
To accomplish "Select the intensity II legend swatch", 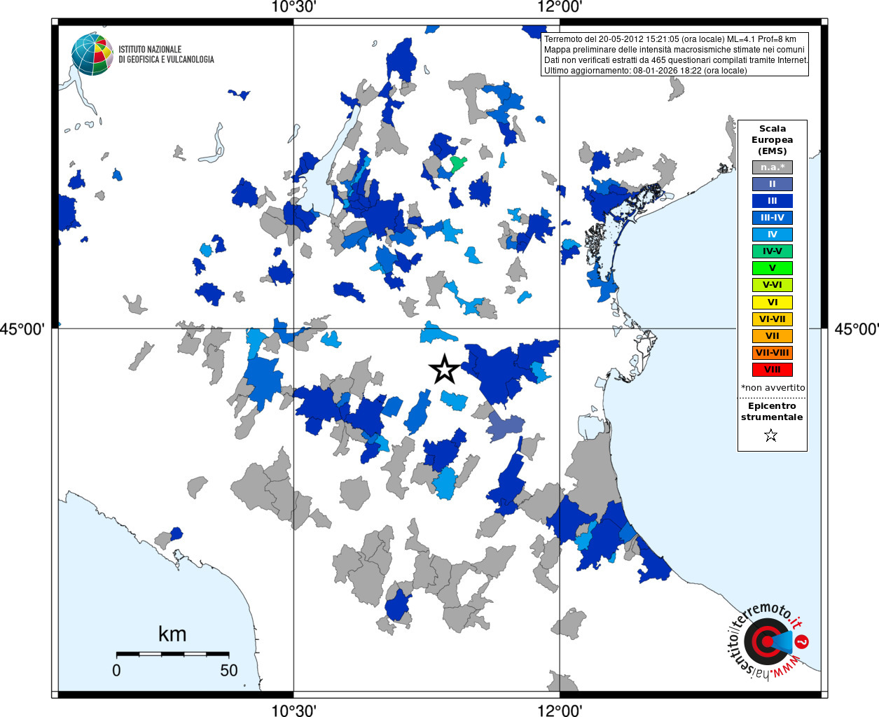I will (x=772, y=184).
